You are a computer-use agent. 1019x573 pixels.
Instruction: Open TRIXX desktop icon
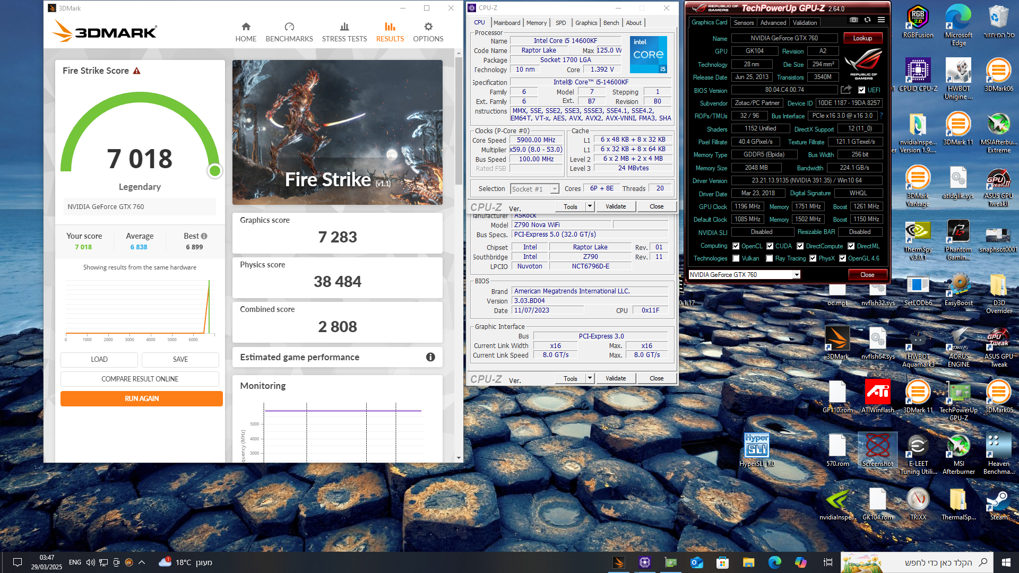pos(918,504)
